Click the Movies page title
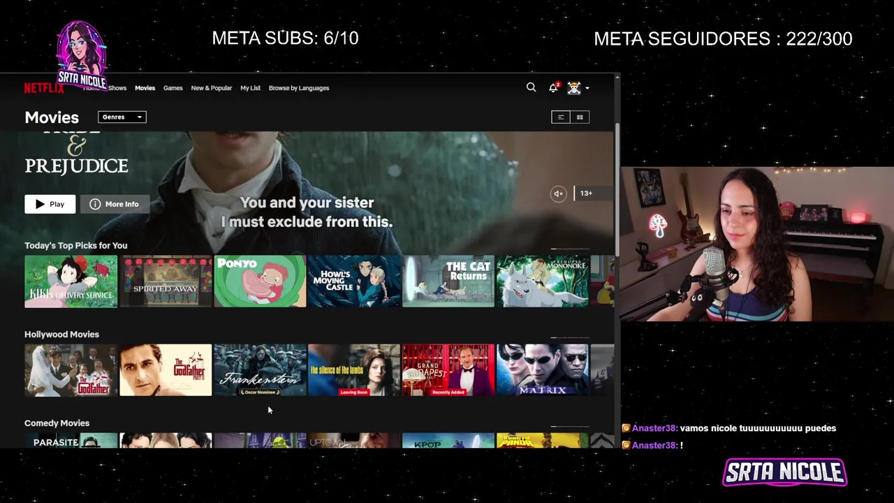894x503 pixels. (52, 117)
